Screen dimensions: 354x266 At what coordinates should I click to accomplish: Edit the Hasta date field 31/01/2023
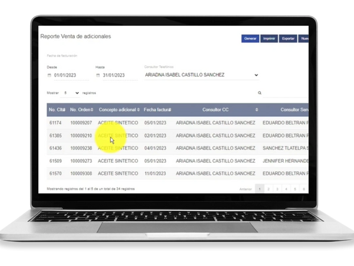(x=114, y=75)
